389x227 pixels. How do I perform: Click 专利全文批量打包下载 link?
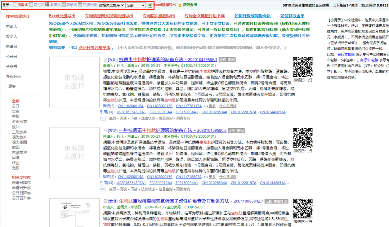[205, 16]
